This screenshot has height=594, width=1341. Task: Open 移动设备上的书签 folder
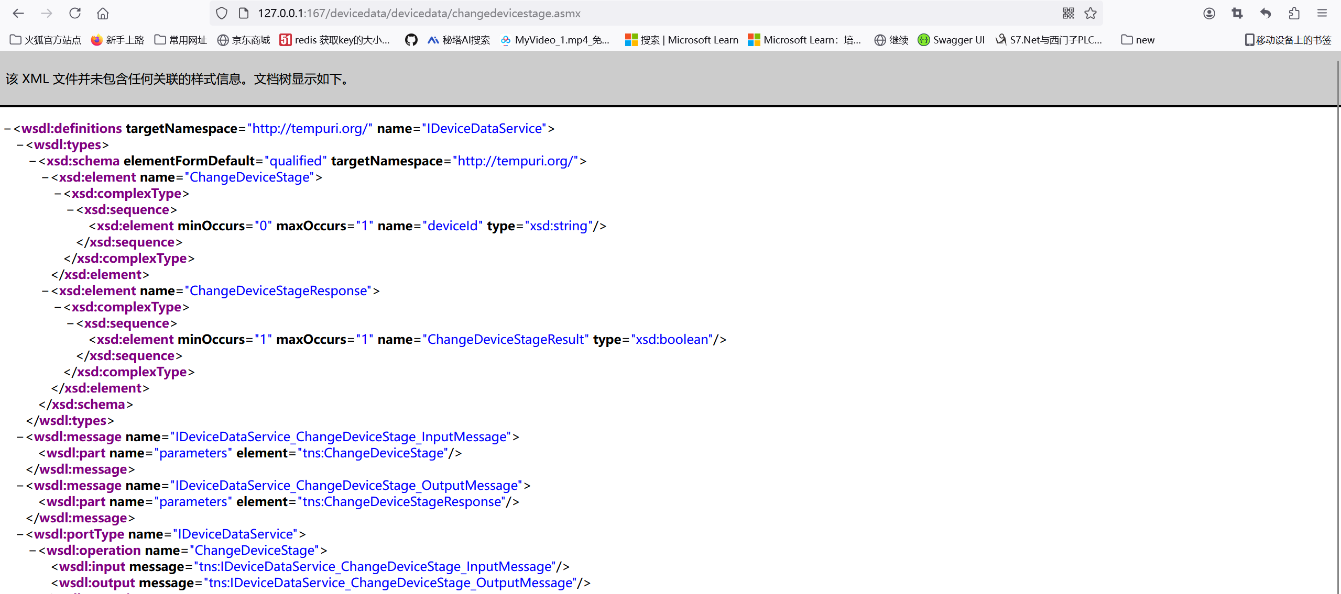click(1288, 40)
